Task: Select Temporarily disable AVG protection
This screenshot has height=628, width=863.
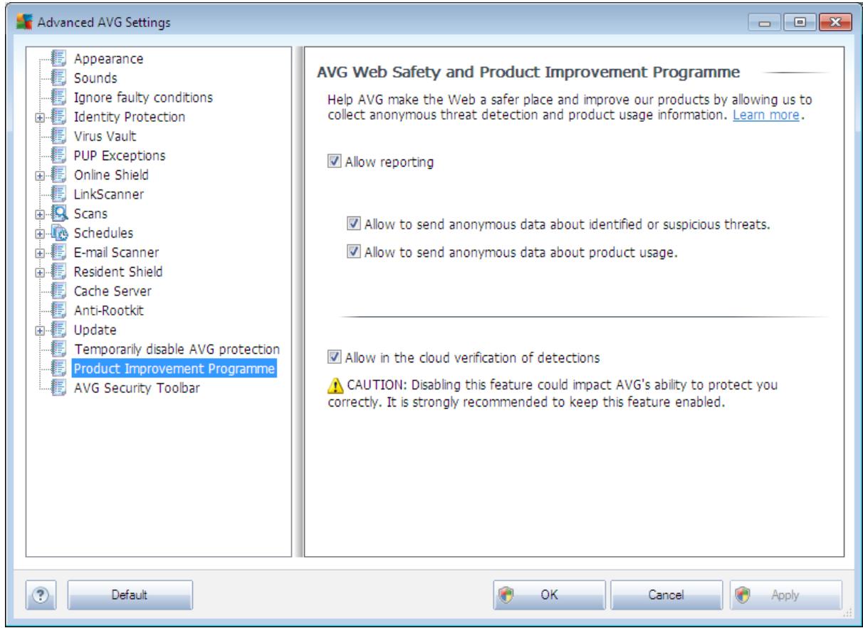Action: click(x=176, y=350)
